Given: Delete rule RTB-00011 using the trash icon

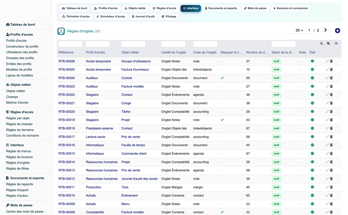Looking at the screenshot, I should (331, 187).
